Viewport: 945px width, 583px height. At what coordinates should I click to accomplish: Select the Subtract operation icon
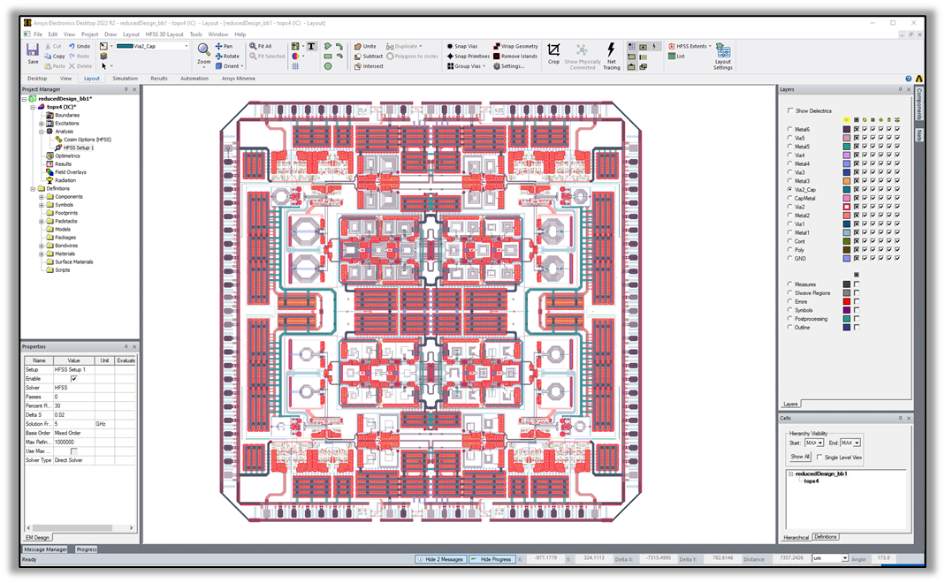(357, 56)
